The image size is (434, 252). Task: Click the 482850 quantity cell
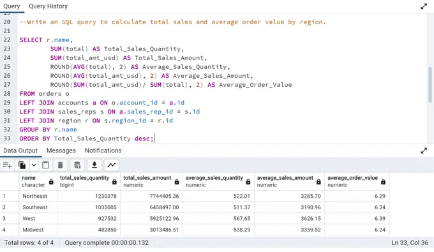(89, 230)
